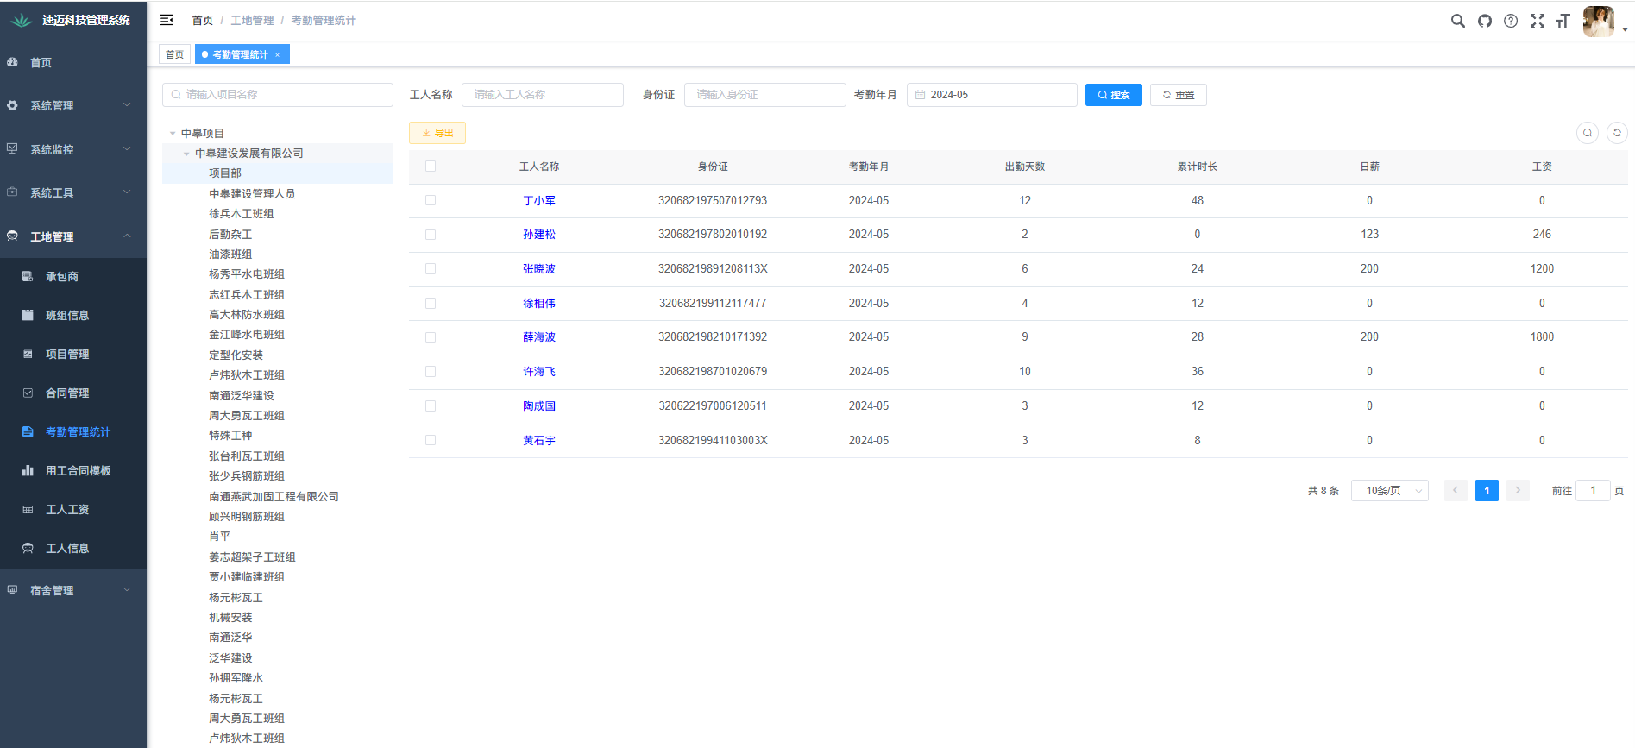The image size is (1635, 748).
Task: Click the 工地管理 sidebar icon
Action: point(12,236)
